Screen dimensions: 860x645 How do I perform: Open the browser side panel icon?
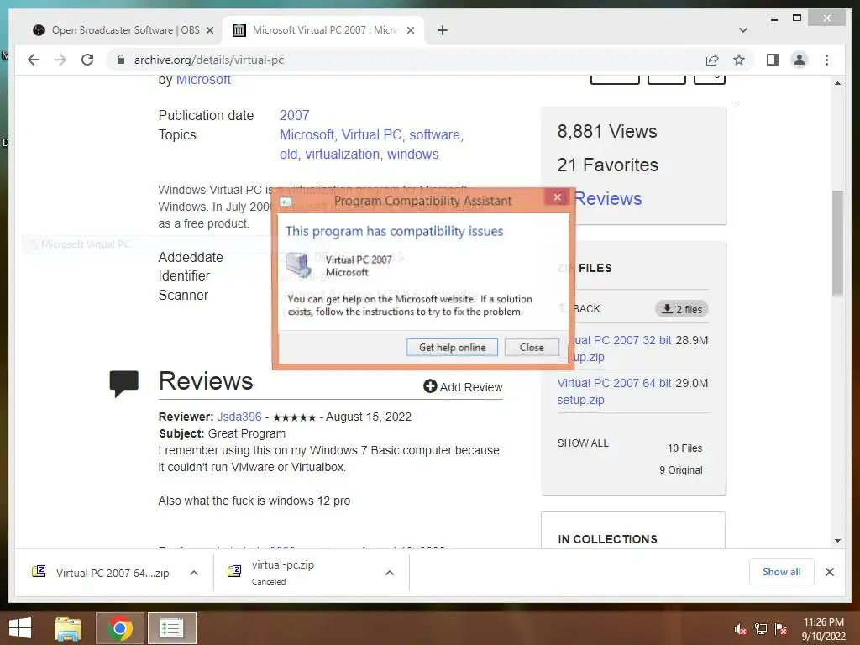tap(773, 60)
